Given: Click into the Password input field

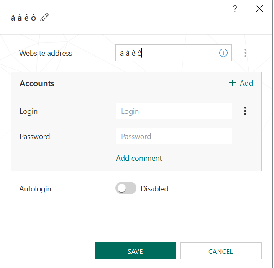Looking at the screenshot, I should point(174,136).
